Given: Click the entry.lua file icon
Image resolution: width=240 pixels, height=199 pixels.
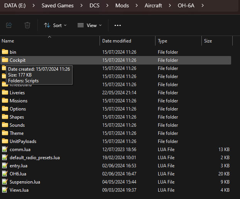Looking at the screenshot, I should pyautogui.click(x=5, y=165).
